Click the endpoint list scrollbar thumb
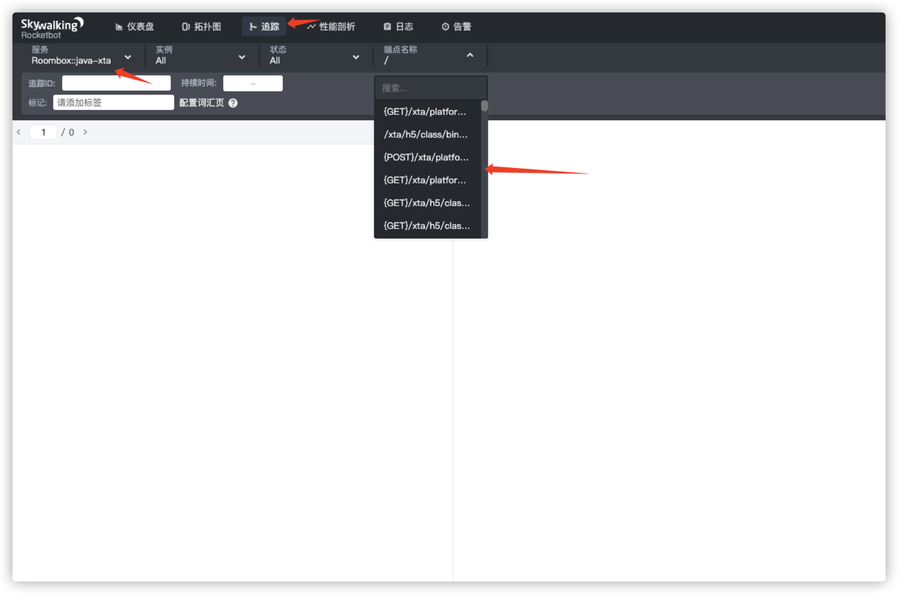Image resolution: width=898 pixels, height=594 pixels. [484, 106]
